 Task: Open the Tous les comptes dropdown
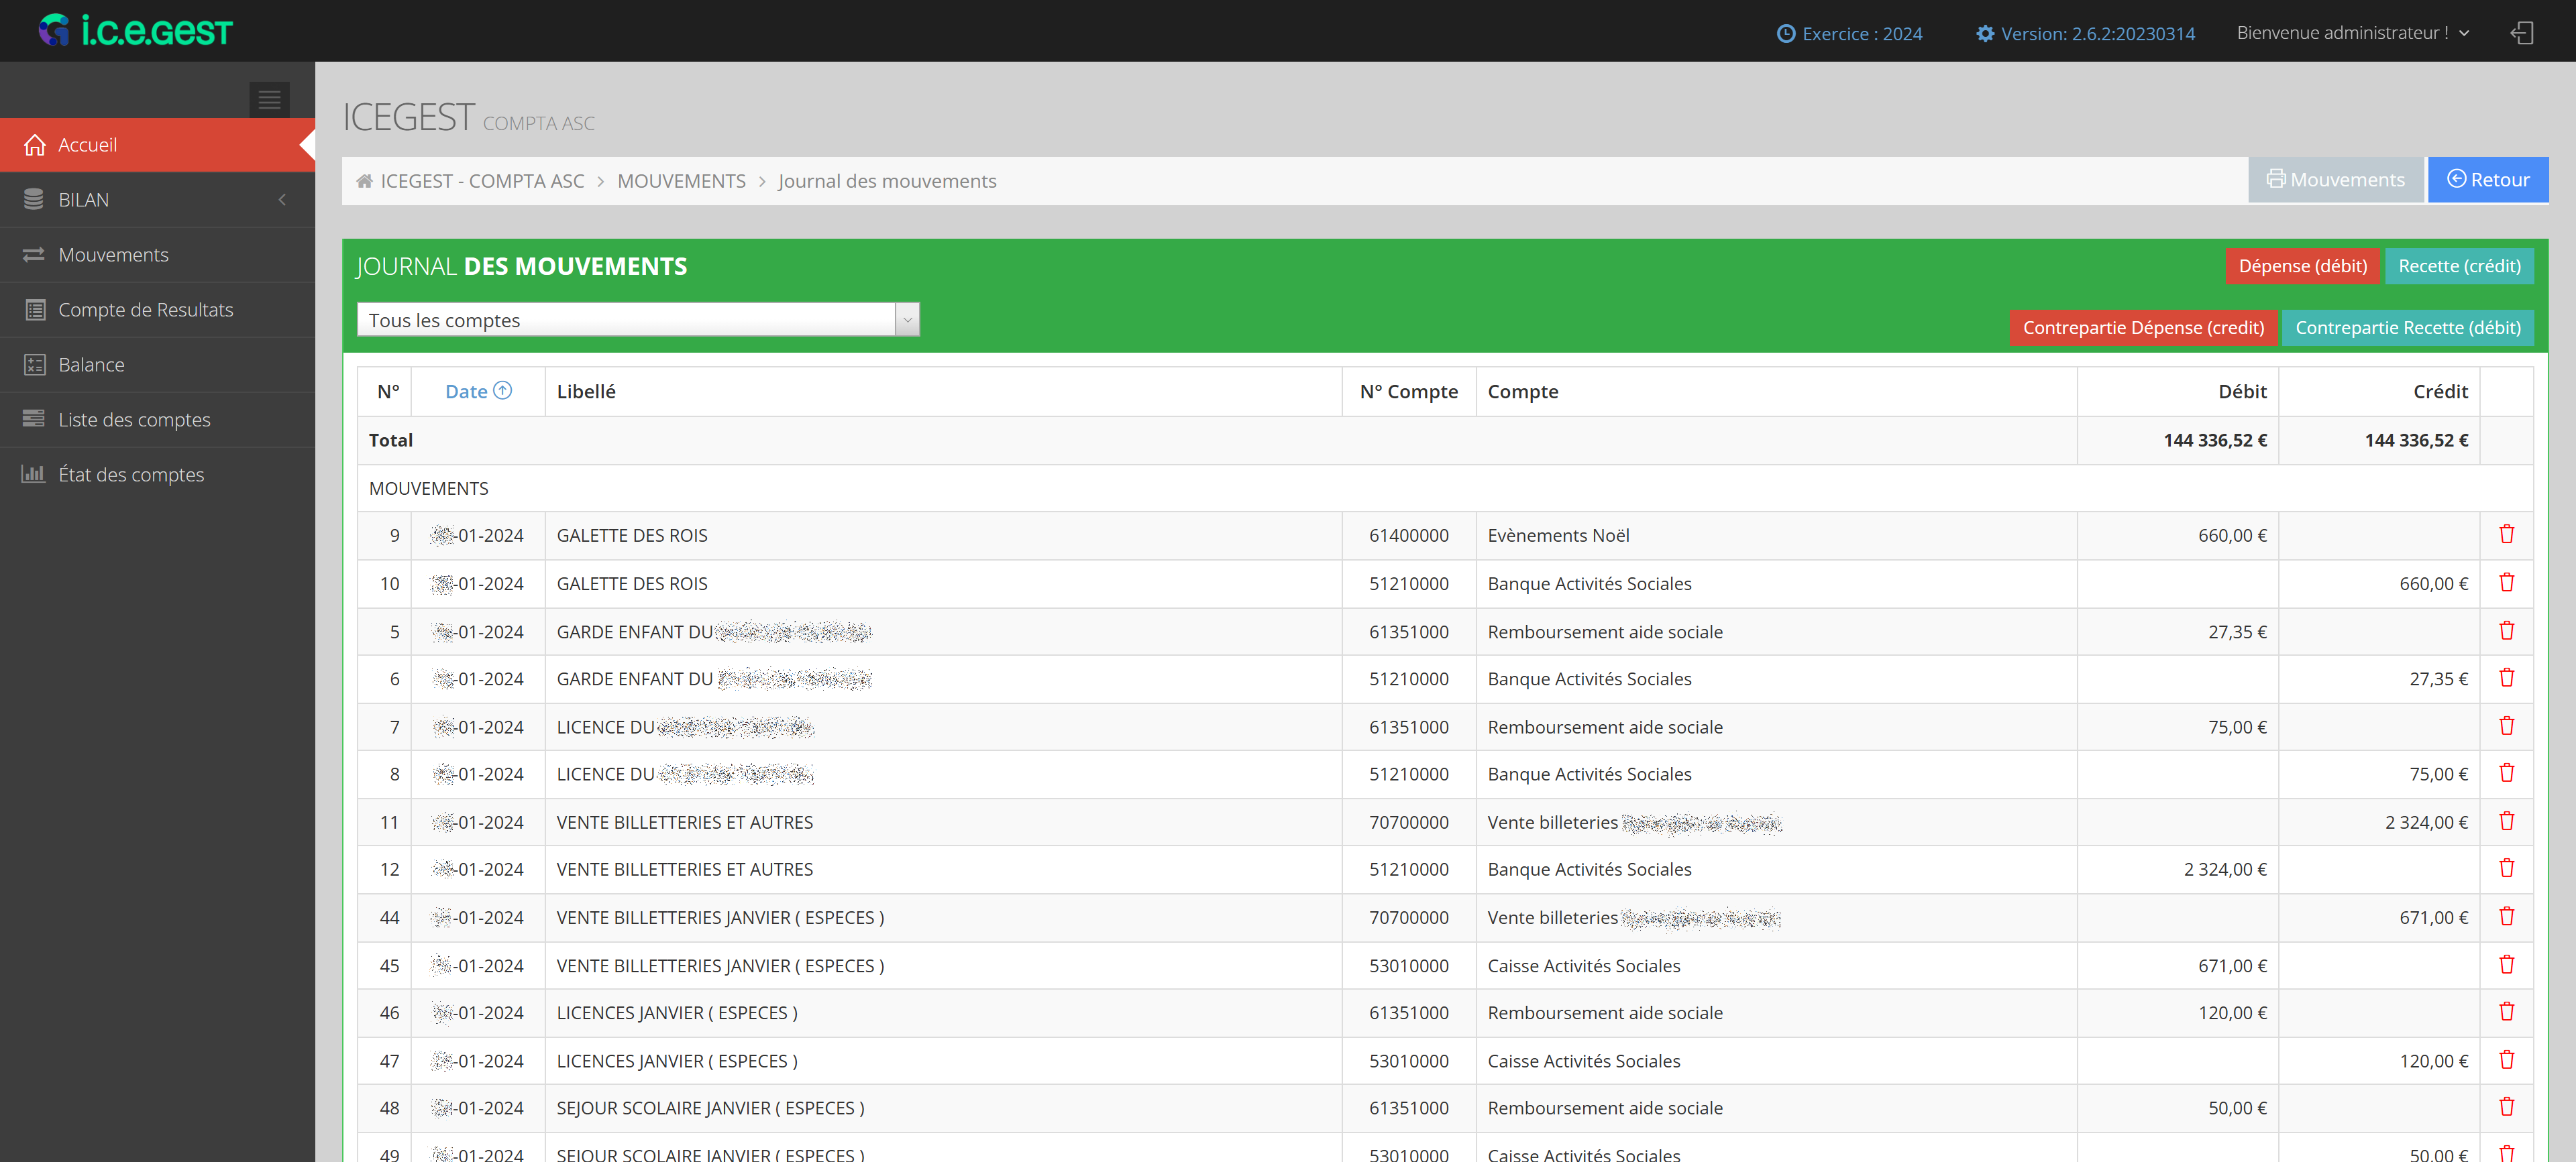click(x=638, y=320)
